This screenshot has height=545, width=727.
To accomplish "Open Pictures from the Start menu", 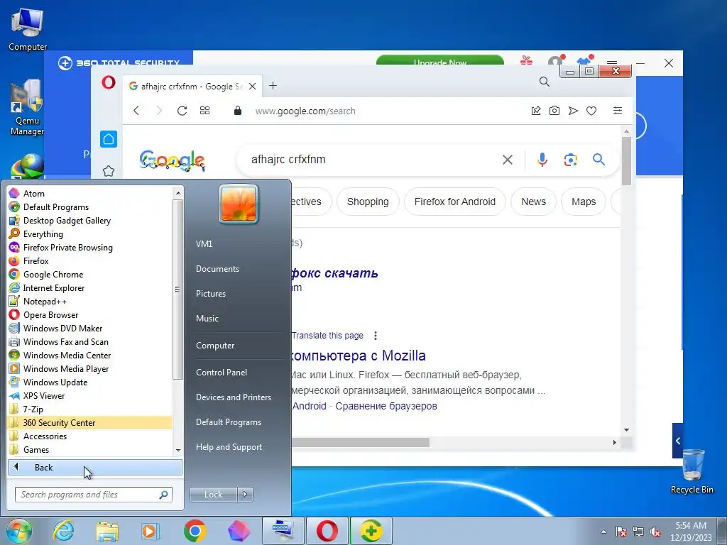I will [210, 293].
